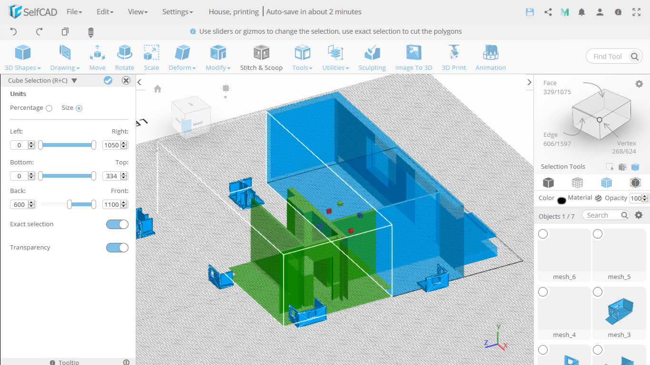
Task: Open the 3D Print tool
Action: pos(454,58)
